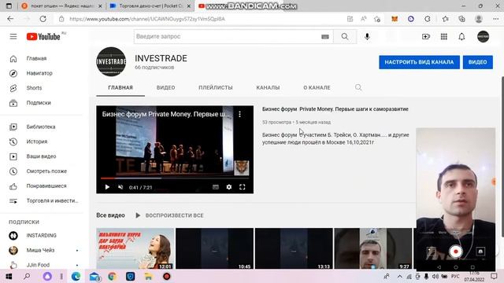Open Ваши видео in the sidebar
Screen dimensions: 504x283
tap(42, 156)
